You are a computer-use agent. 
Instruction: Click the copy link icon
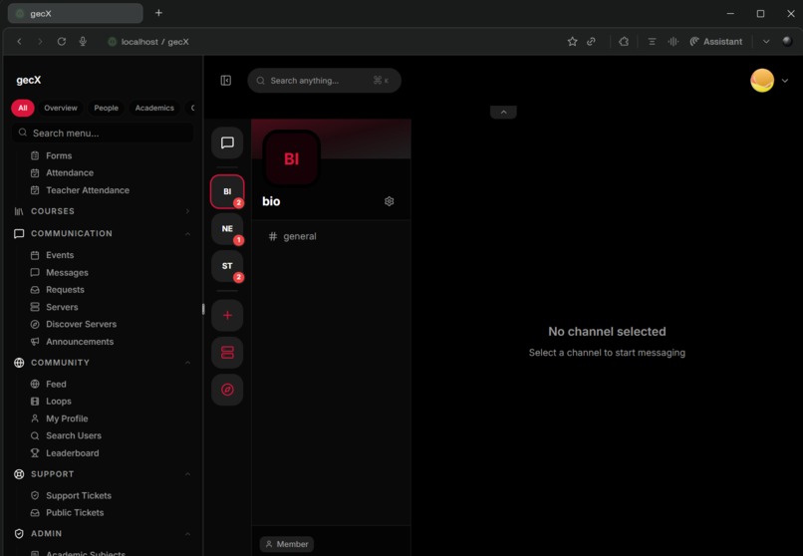tap(592, 42)
